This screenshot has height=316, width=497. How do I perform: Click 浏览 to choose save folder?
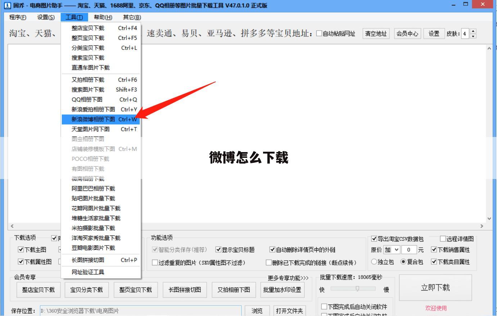(257, 311)
